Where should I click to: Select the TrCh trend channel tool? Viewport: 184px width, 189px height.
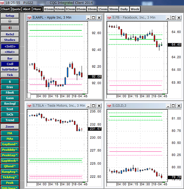coord(10,115)
